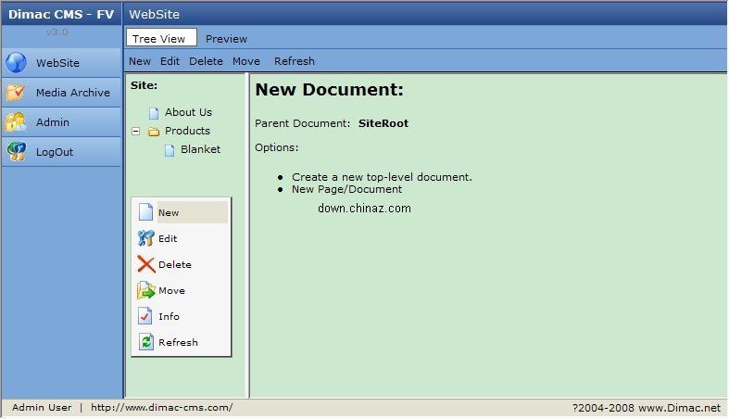Click Create a new top-level document option
The height and width of the screenshot is (419, 729).
(x=382, y=177)
